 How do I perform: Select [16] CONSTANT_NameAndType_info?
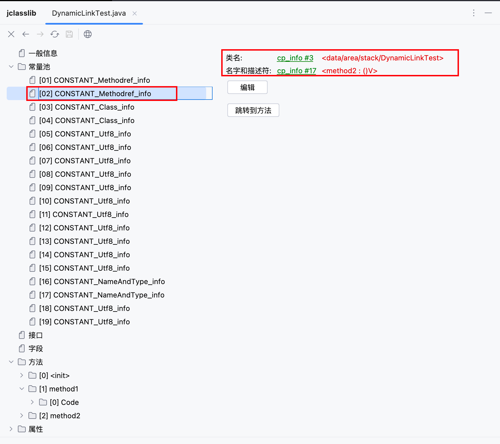pos(102,282)
